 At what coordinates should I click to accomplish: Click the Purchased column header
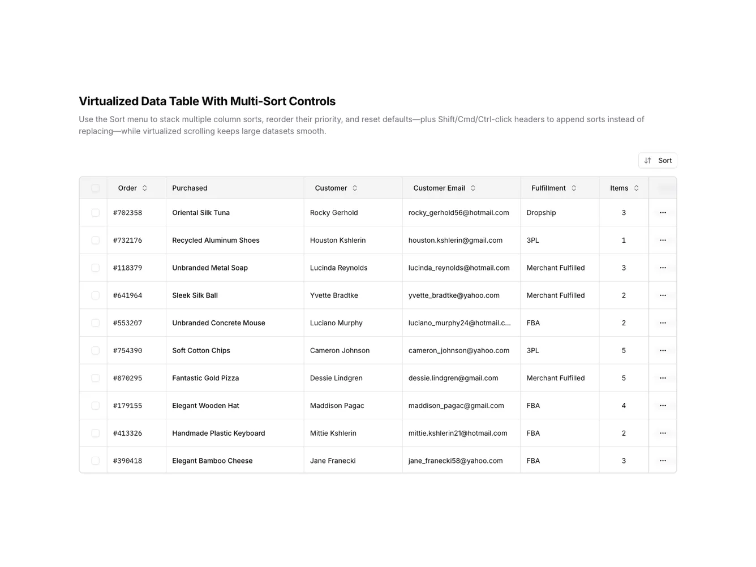pyautogui.click(x=190, y=187)
